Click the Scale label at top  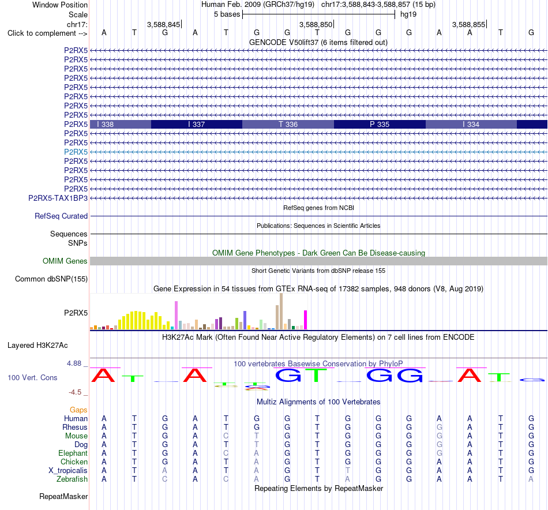(78, 14)
